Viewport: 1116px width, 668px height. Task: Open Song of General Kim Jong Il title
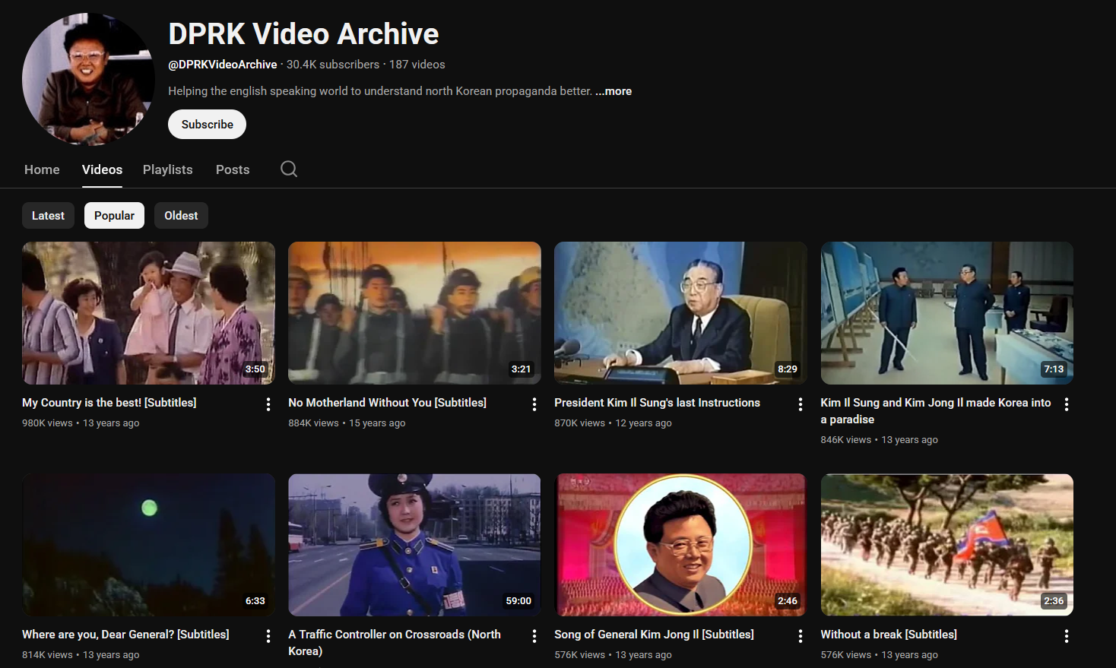click(654, 635)
